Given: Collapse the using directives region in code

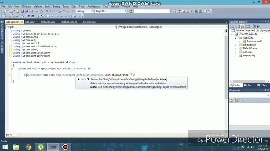Looking at the screenshot, I should [x=11, y=31].
